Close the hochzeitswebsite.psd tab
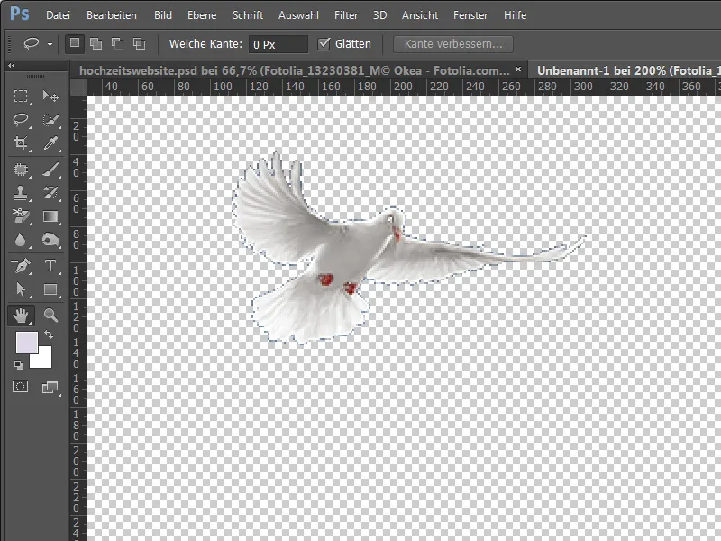Screen dimensions: 721x541 (x=518, y=69)
